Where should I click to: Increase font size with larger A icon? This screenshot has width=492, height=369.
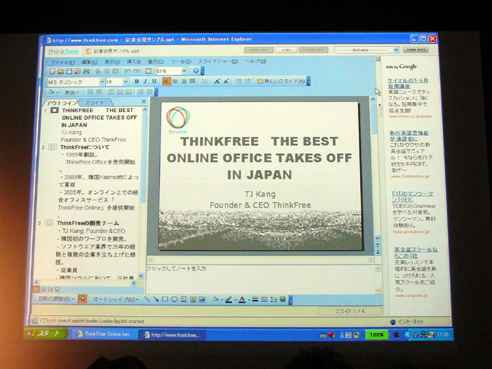click(217, 81)
